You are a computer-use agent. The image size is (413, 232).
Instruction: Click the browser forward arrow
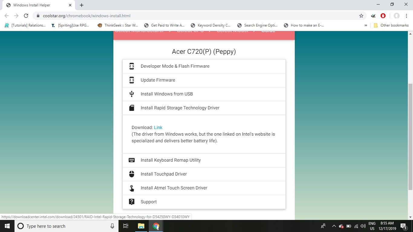[16, 16]
